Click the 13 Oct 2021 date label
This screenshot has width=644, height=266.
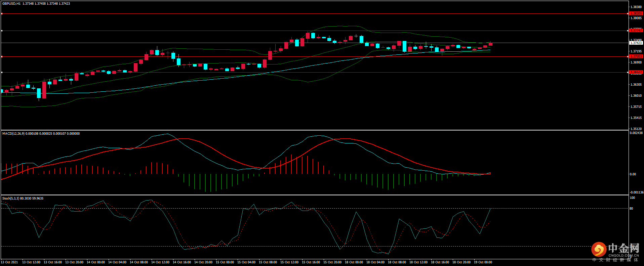tap(9, 262)
